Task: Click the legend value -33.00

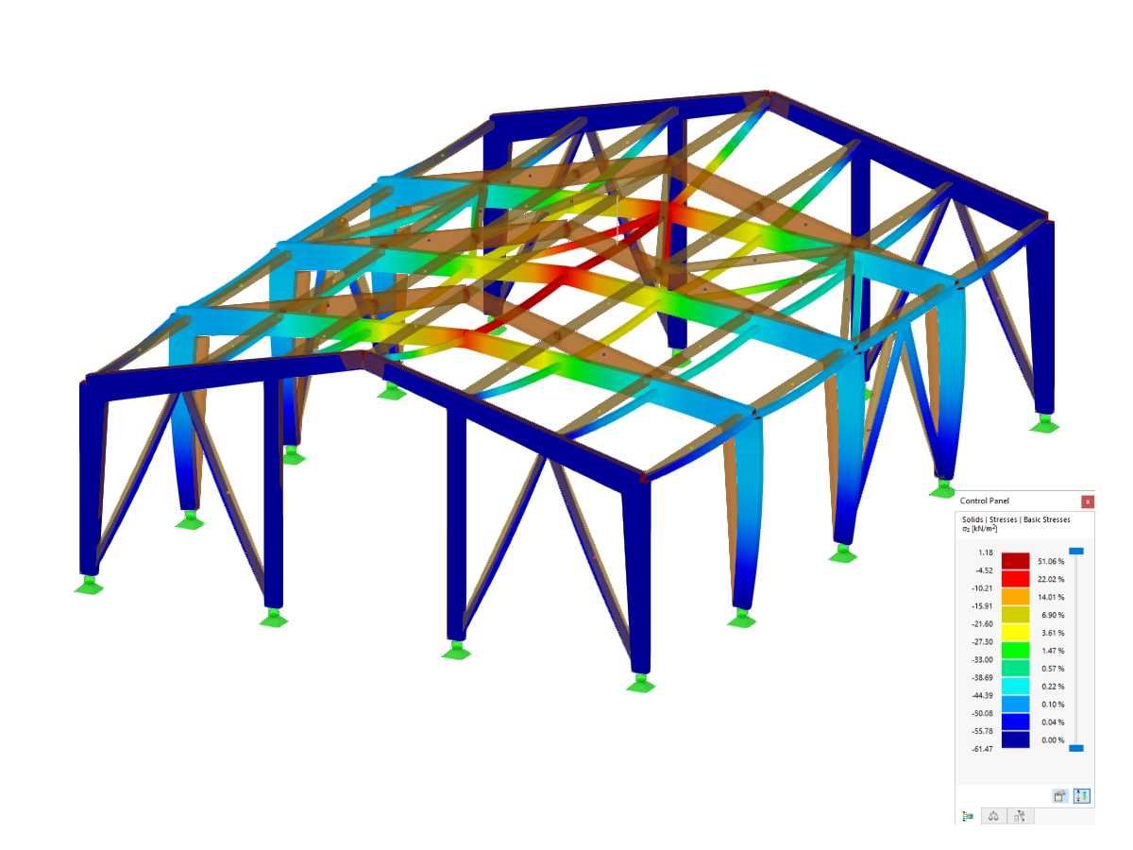Action: [x=983, y=657]
